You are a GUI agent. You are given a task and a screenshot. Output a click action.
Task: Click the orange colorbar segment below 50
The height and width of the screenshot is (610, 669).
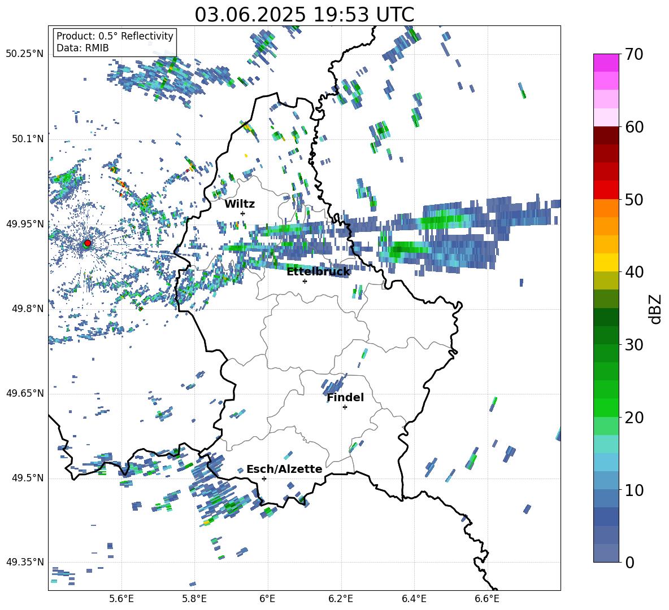pos(606,208)
